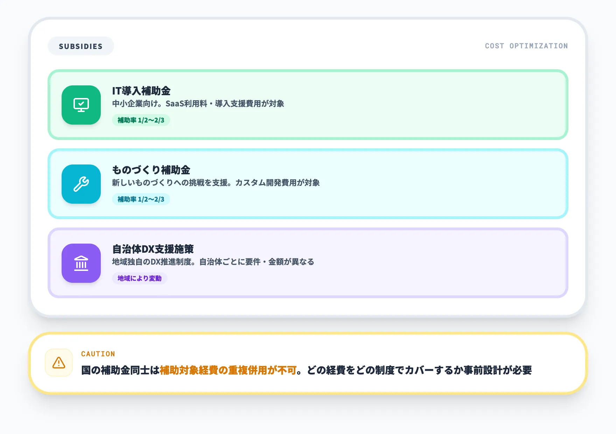Toggle the 補助率 1/2〜2/3 badge on IT導入補助金

coord(141,120)
